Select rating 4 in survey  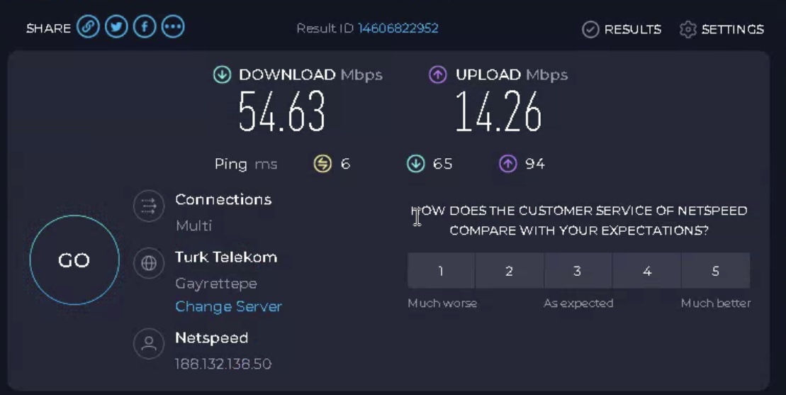coord(646,271)
